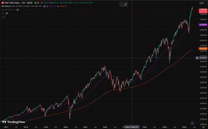The image size is (208, 129).
Task: Click the high value H4,212.91
Action: coord(55,3)
